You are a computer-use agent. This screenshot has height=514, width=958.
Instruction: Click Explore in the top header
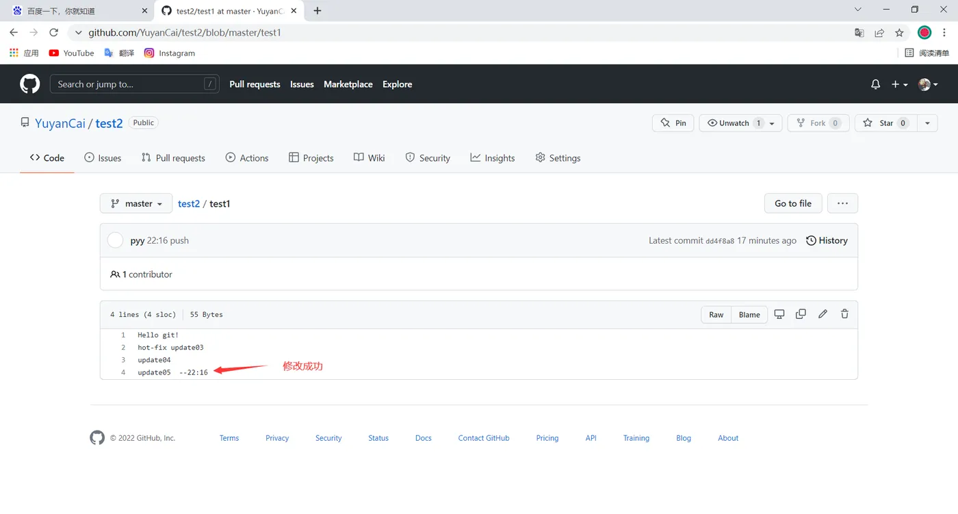(x=398, y=84)
